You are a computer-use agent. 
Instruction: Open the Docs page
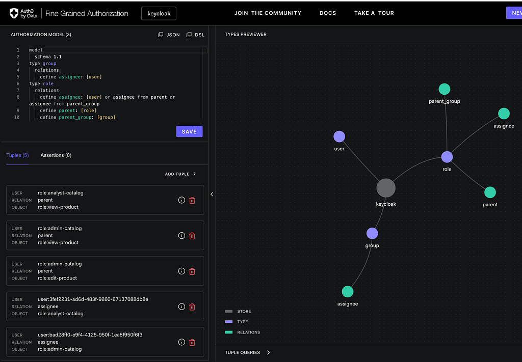pos(328,13)
